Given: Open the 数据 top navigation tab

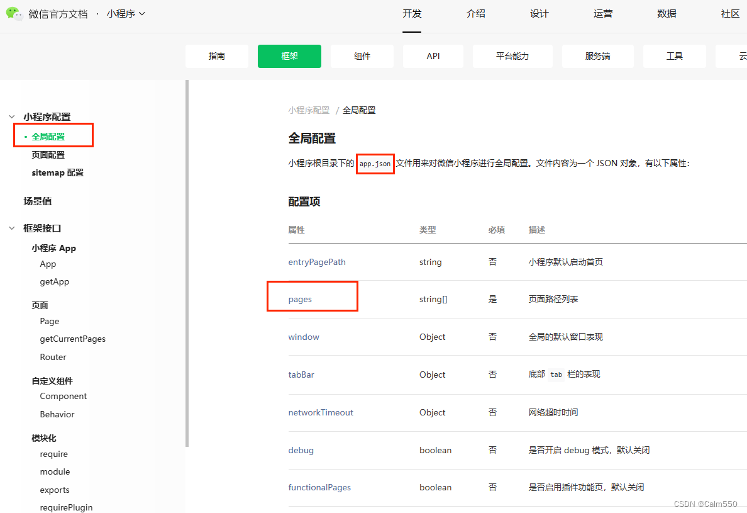Looking at the screenshot, I should [667, 14].
